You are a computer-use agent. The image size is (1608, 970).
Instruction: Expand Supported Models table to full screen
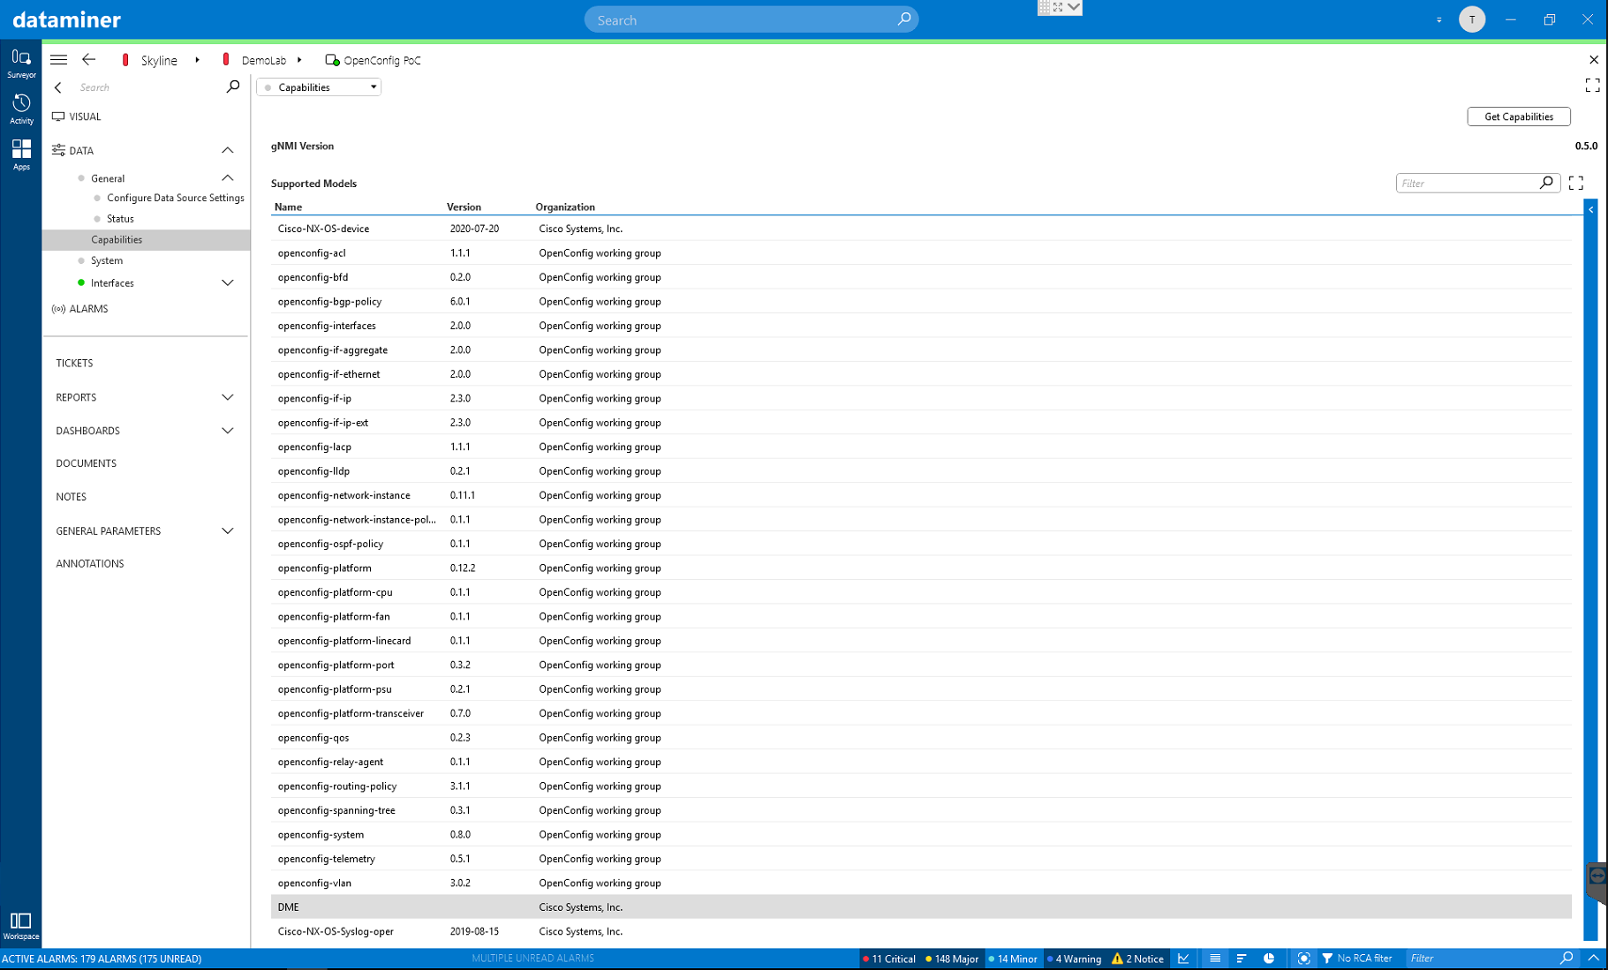click(1576, 183)
